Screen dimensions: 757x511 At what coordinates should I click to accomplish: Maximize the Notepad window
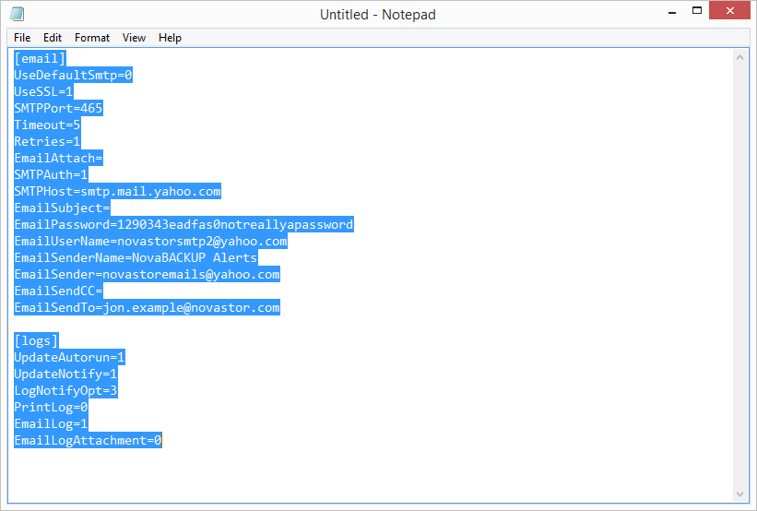tap(697, 11)
